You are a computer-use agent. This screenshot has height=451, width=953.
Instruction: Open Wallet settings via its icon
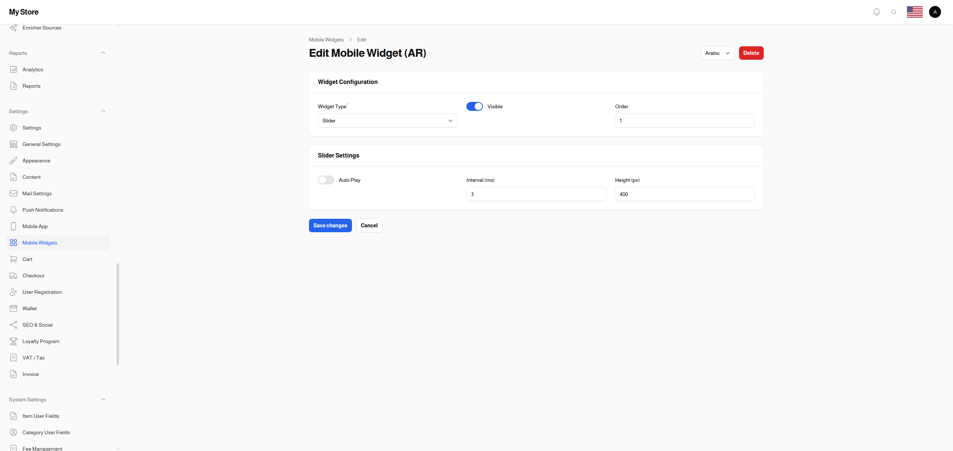pos(13,308)
